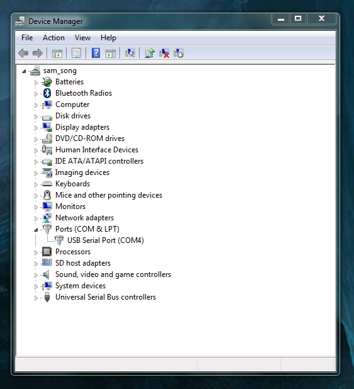The height and width of the screenshot is (389, 354).
Task: Click the Forward arrow in toolbar
Action: (38, 53)
